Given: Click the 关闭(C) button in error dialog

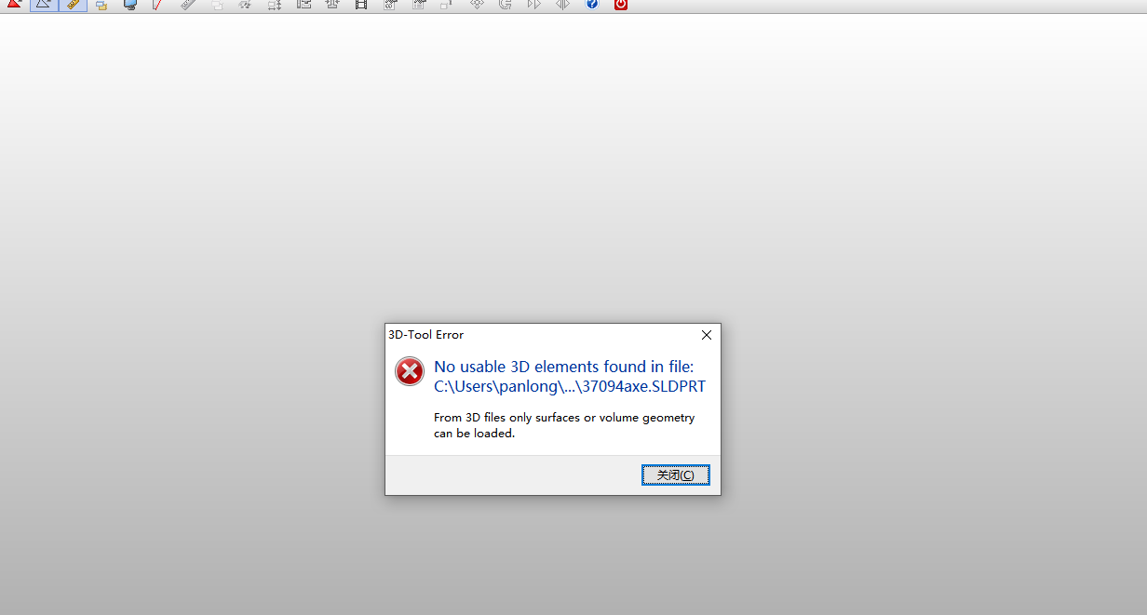Looking at the screenshot, I should (x=676, y=475).
